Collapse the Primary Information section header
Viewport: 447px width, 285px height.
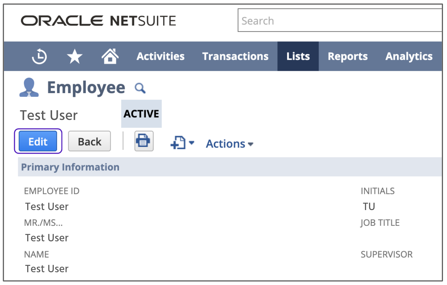click(x=70, y=167)
